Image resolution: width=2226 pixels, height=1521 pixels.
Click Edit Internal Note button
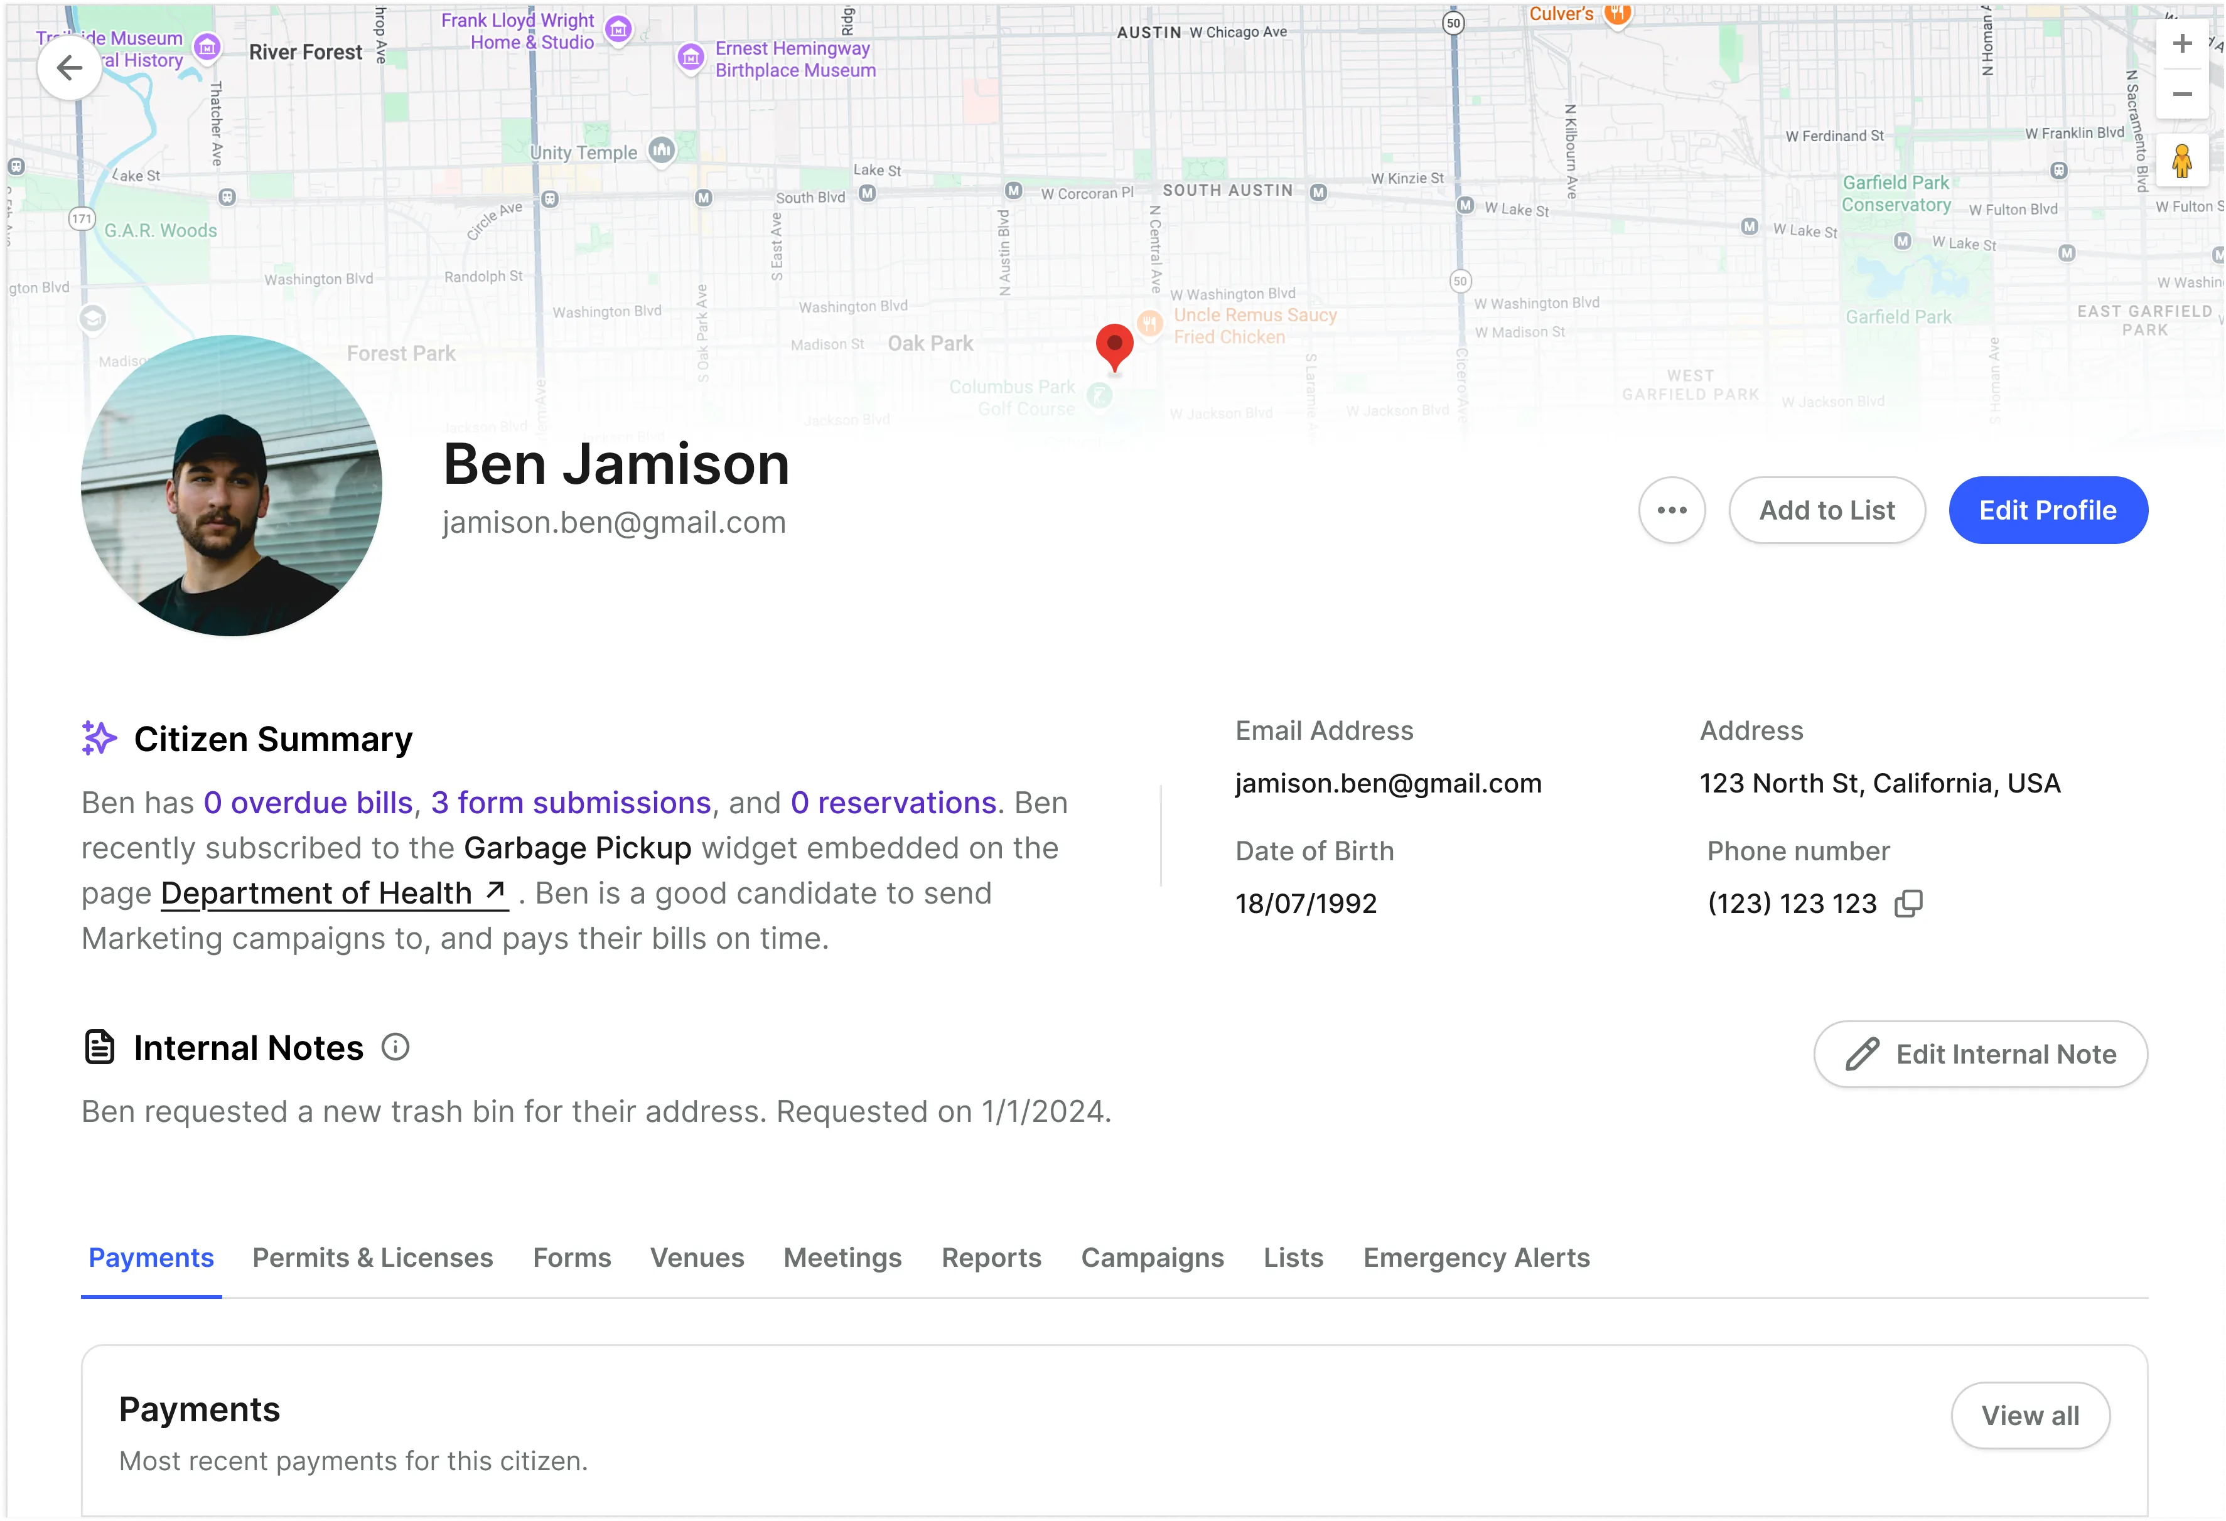[1980, 1054]
